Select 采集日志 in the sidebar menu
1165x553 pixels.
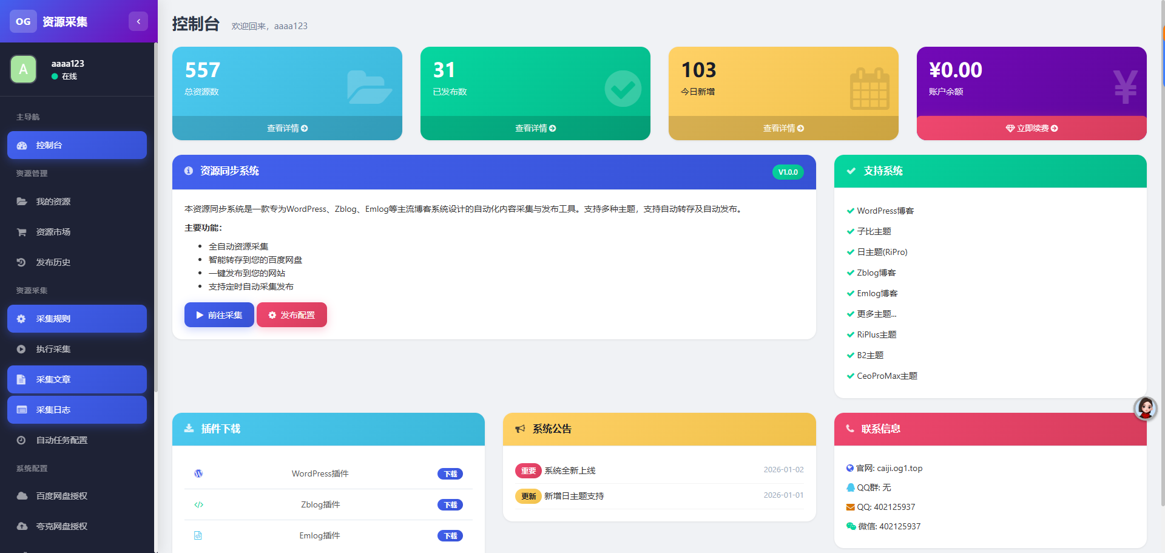click(x=76, y=410)
